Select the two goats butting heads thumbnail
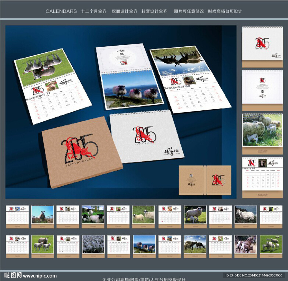This screenshot has width=288, height=281. coord(195,244)
